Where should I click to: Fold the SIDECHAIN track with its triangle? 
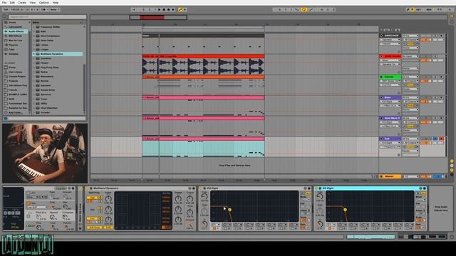pyautogui.click(x=382, y=36)
